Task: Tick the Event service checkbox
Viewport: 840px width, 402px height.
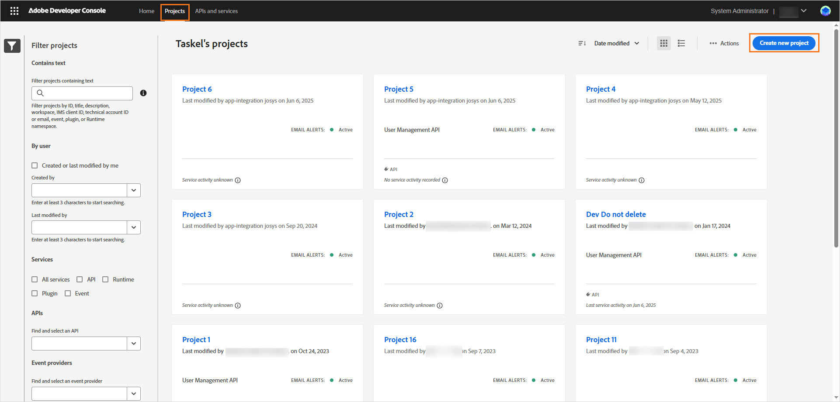Action: point(68,293)
